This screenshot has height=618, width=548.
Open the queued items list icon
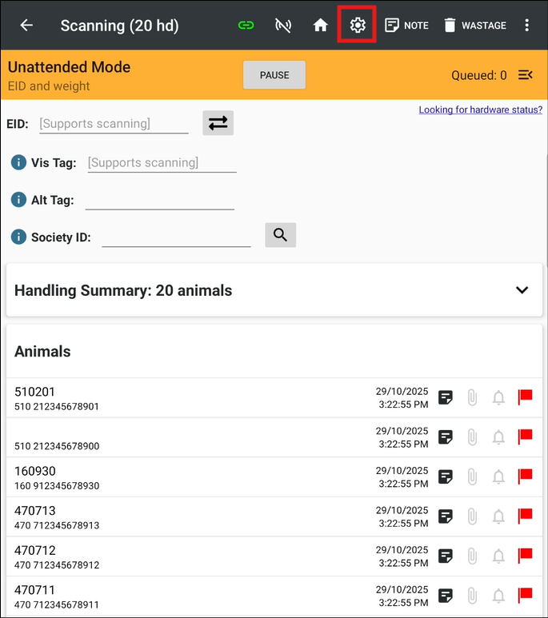(x=526, y=75)
